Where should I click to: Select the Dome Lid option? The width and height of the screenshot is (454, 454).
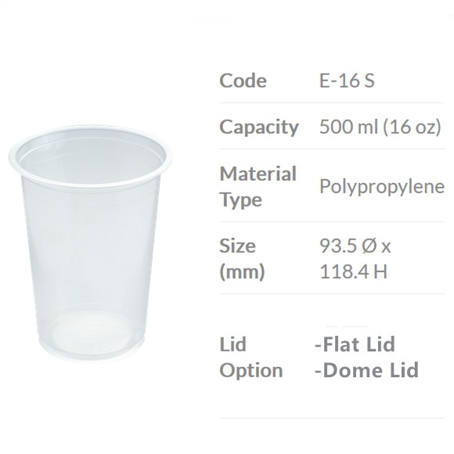[366, 370]
